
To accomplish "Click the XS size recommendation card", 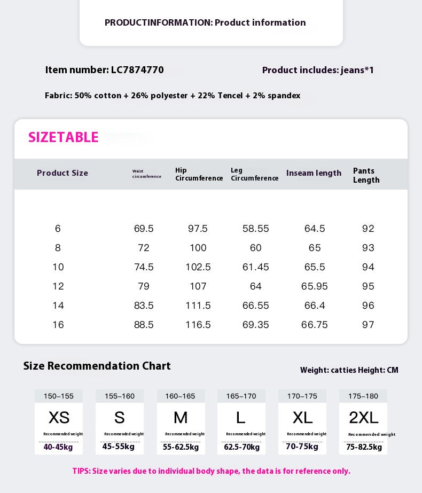I will click(x=59, y=422).
